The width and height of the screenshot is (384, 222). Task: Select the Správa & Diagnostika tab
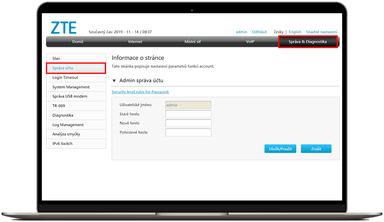pyautogui.click(x=308, y=42)
